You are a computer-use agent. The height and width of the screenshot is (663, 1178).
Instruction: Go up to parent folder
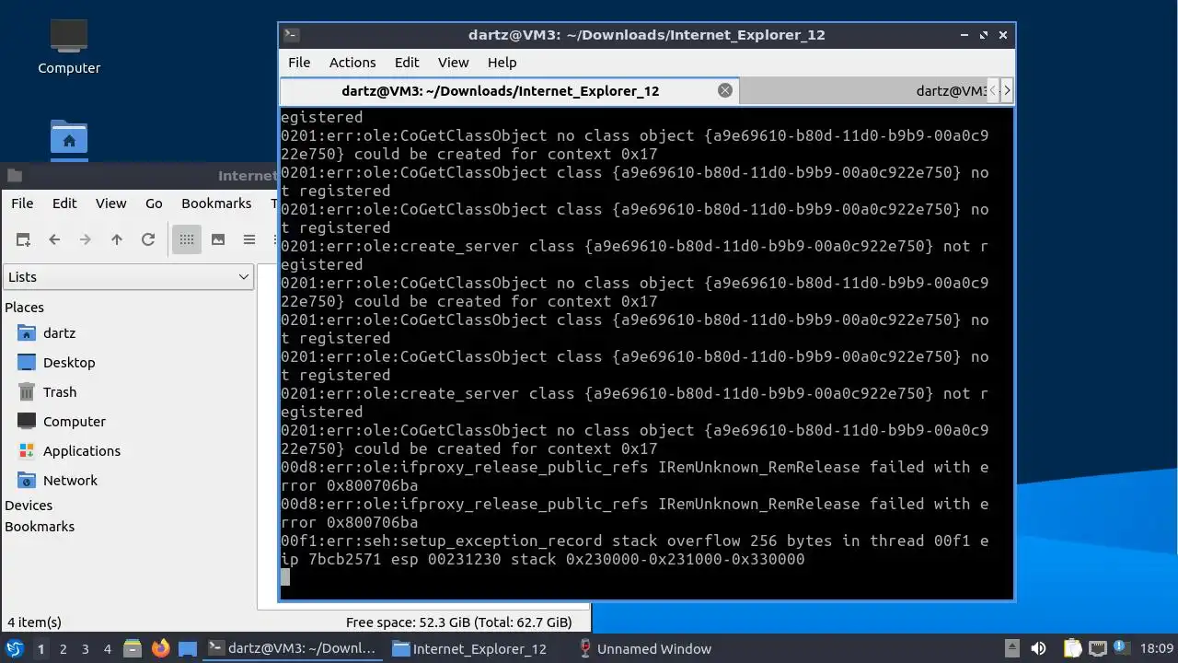tap(117, 239)
